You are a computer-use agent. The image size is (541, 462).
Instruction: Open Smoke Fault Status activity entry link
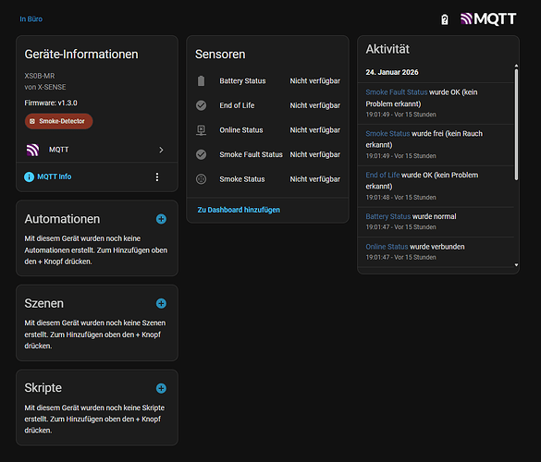(x=397, y=92)
